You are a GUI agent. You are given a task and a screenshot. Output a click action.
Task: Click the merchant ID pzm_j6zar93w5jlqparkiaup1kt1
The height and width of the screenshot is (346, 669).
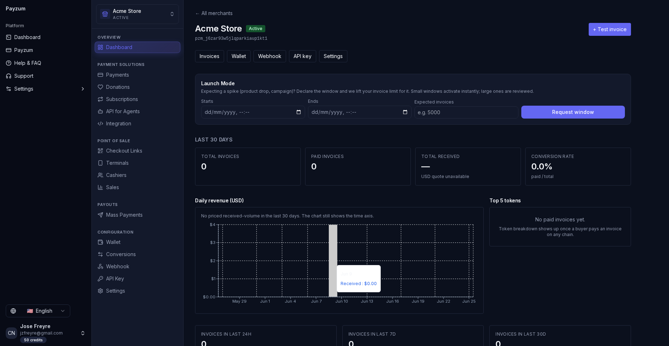[x=231, y=38]
